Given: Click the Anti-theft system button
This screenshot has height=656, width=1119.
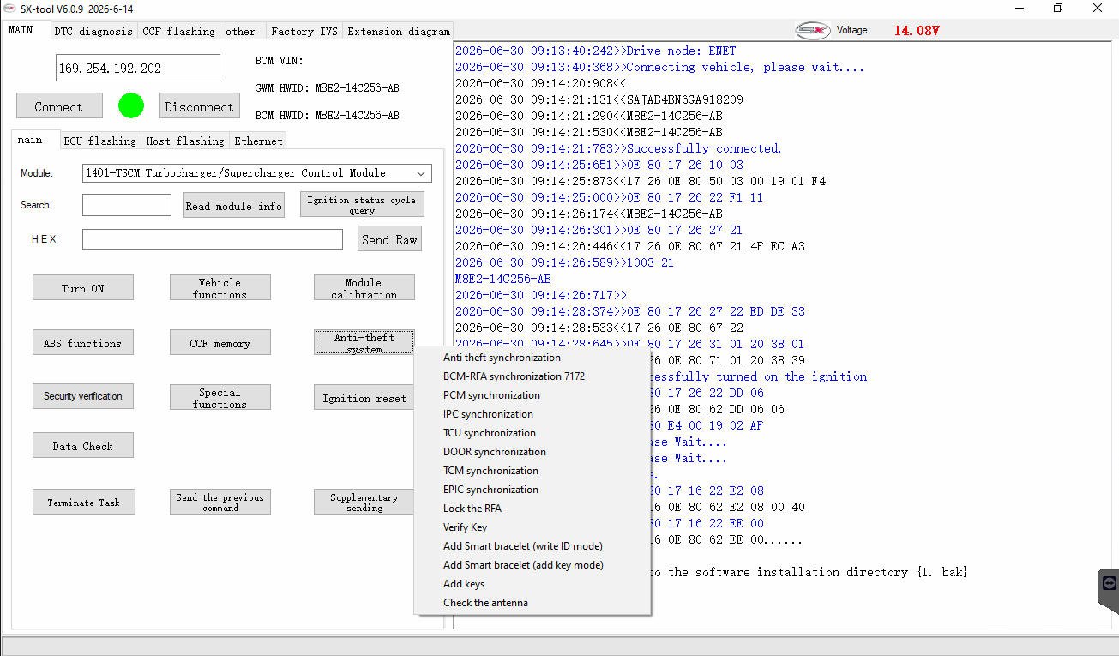Looking at the screenshot, I should tap(364, 341).
